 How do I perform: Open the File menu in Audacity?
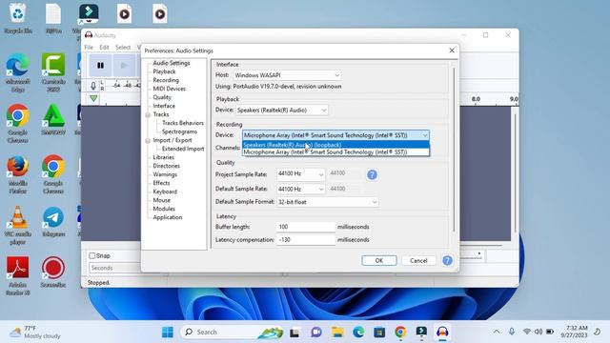(89, 47)
